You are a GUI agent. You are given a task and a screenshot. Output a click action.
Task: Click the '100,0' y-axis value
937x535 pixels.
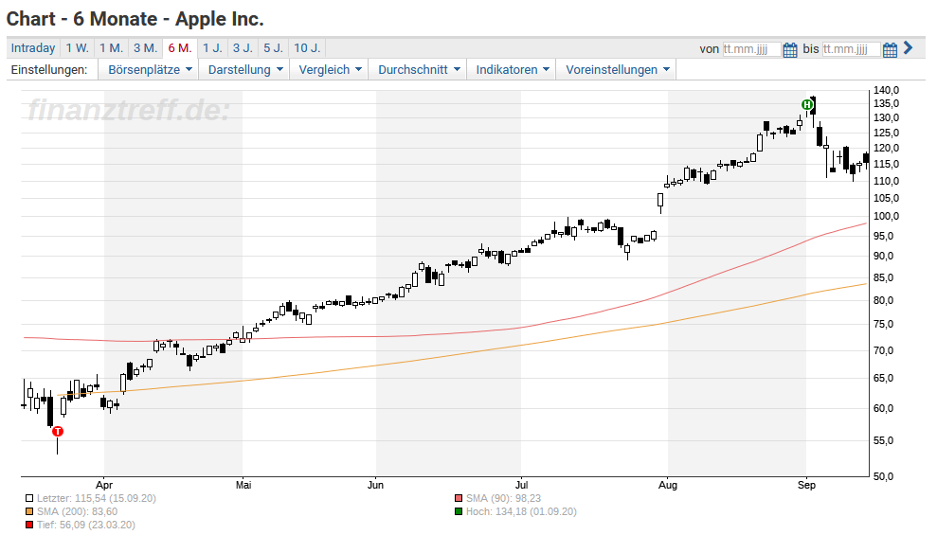point(886,216)
